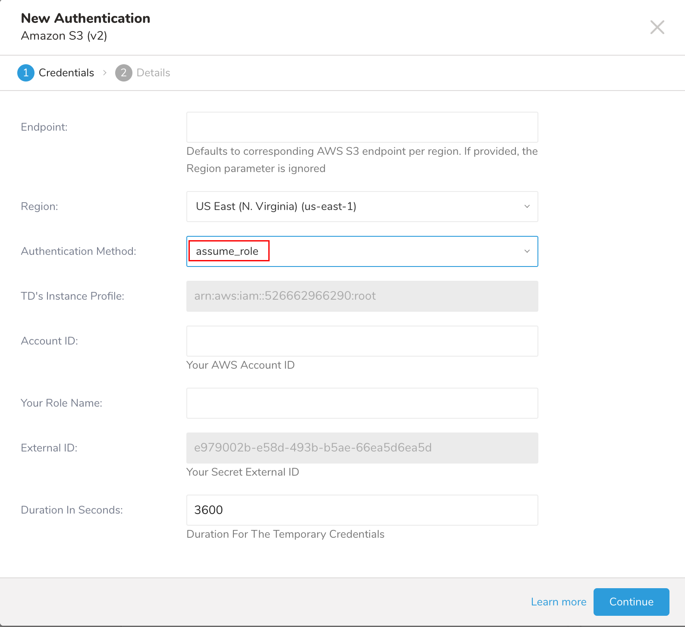This screenshot has width=685, height=627.
Task: Click the arrow between Credentials and Details
Action: coord(105,73)
